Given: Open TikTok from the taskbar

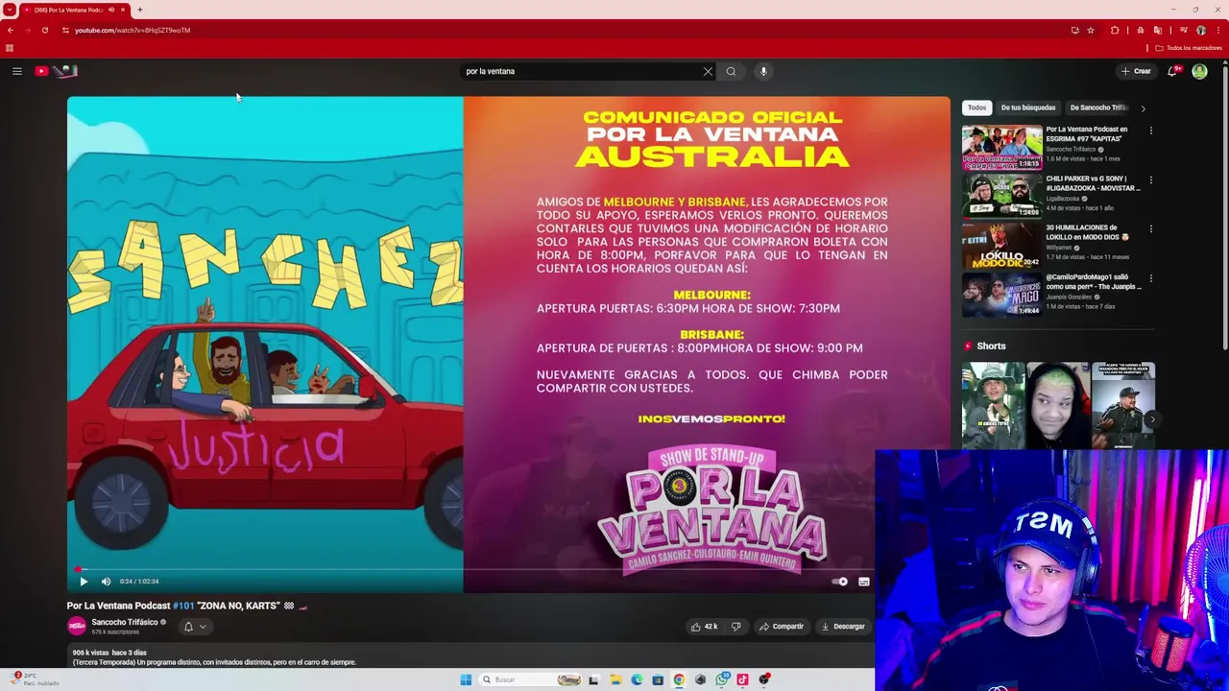Looking at the screenshot, I should coord(742,679).
